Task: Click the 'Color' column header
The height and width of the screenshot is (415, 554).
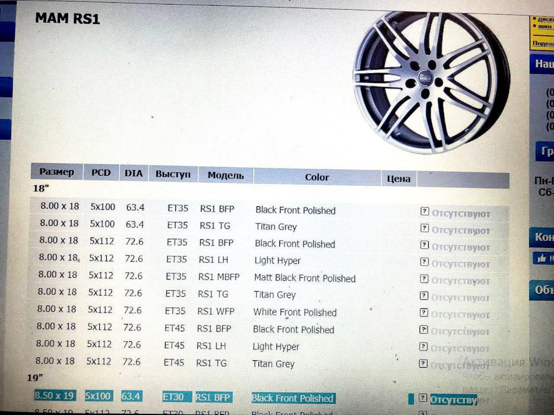Action: 317,177
